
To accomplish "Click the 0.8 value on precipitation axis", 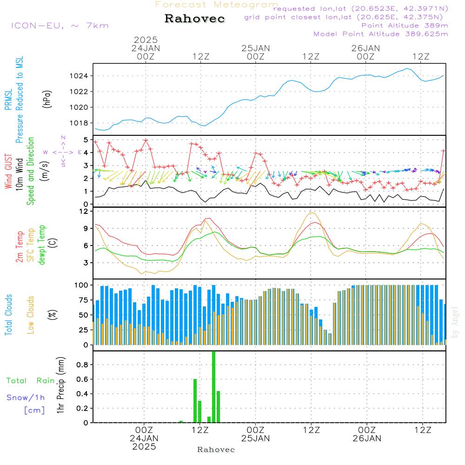I will tap(82, 365).
